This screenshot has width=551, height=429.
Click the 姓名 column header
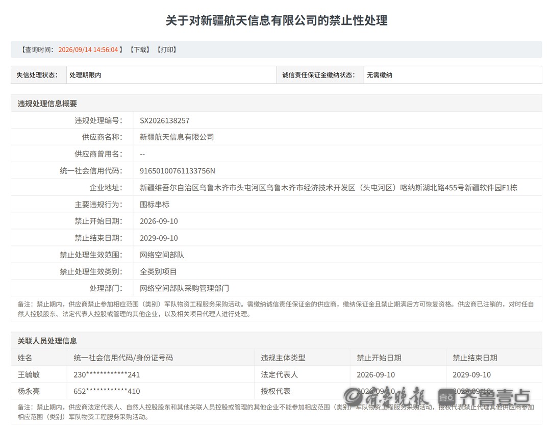(25, 358)
